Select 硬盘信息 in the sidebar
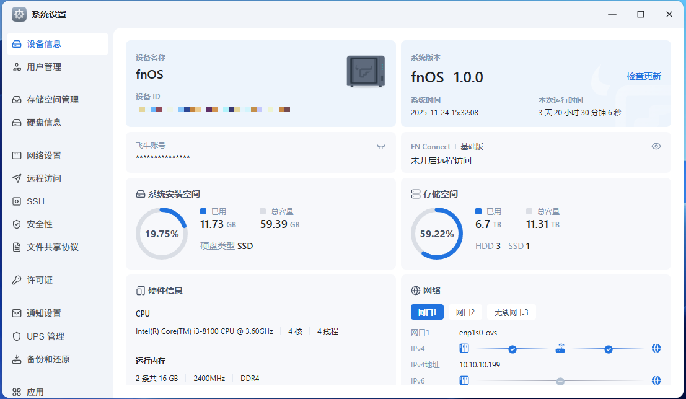Viewport: 686px width, 399px height. tap(57, 123)
